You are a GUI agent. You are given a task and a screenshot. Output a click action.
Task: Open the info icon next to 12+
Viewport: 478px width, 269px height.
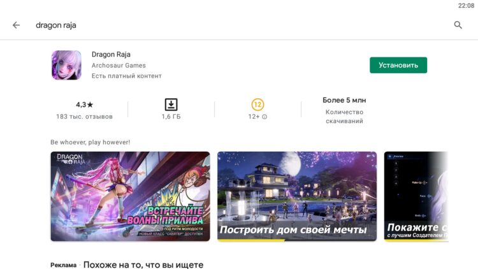point(264,117)
